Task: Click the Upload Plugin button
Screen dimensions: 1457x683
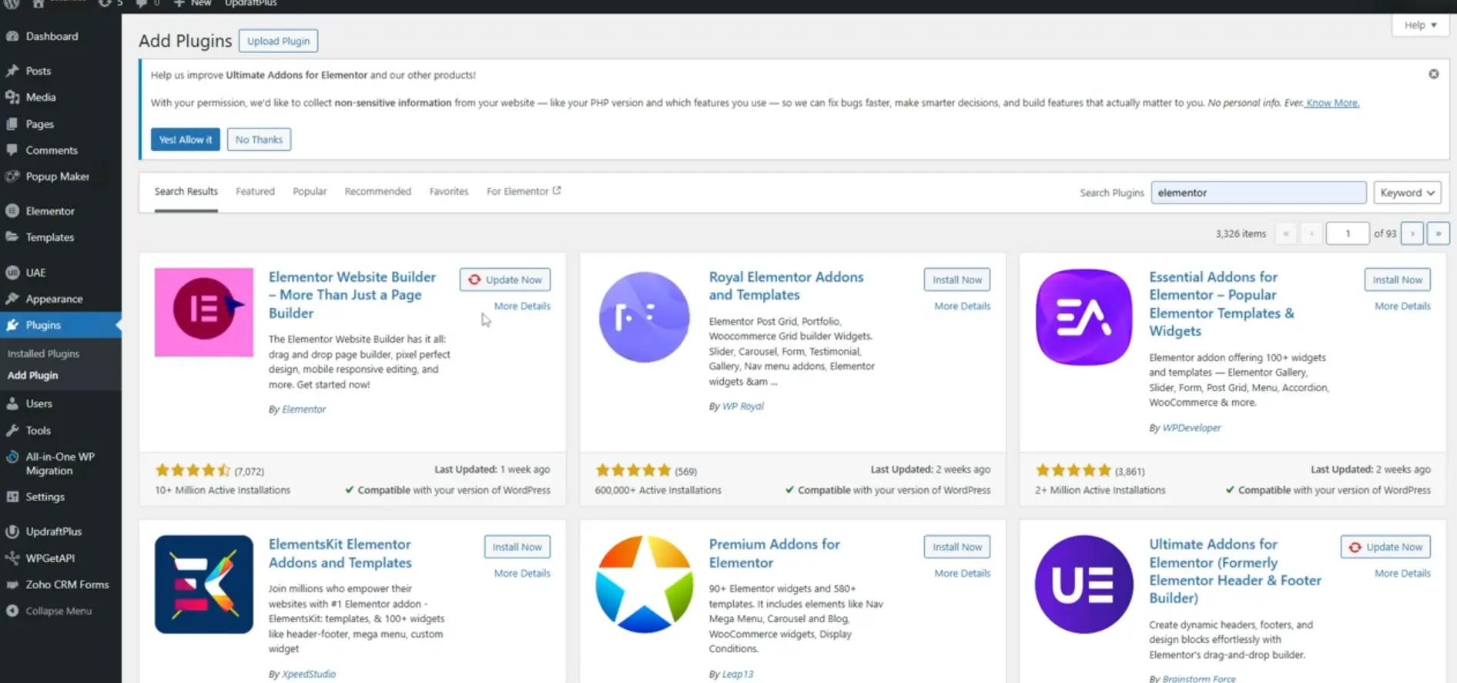Action: pos(278,41)
